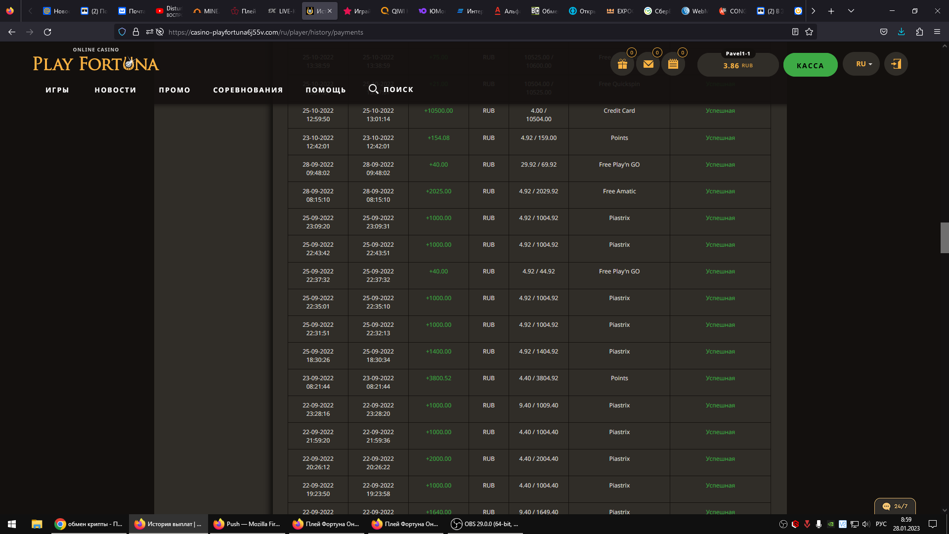Open the list all tabs chevron
The width and height of the screenshot is (949, 534).
[x=851, y=11]
